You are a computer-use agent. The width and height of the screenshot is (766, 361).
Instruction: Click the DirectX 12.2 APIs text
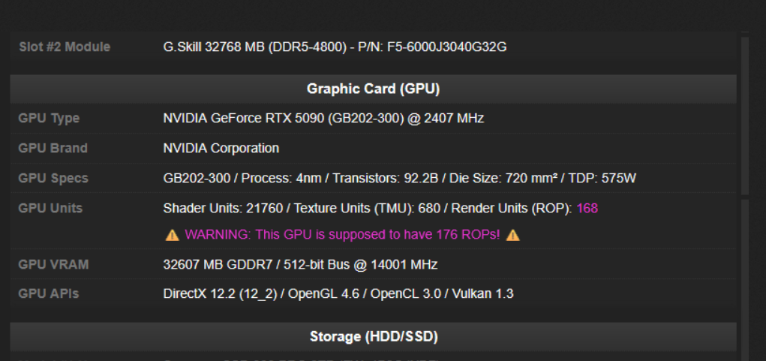pos(338,294)
